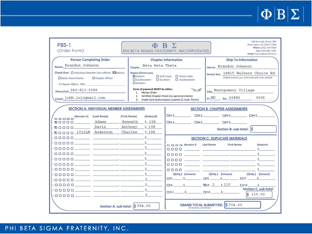Screen dimensions: 312x234
Task: Click last name Adams
Action: click(x=100, y=122)
